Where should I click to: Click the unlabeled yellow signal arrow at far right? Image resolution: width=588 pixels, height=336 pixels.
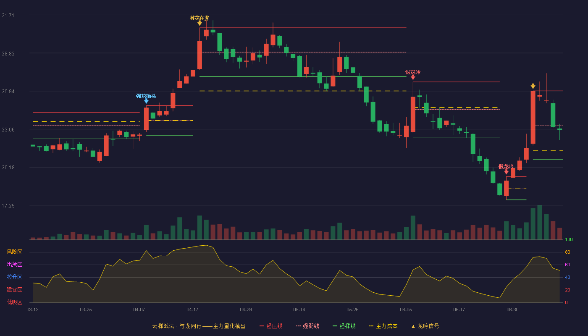point(533,86)
